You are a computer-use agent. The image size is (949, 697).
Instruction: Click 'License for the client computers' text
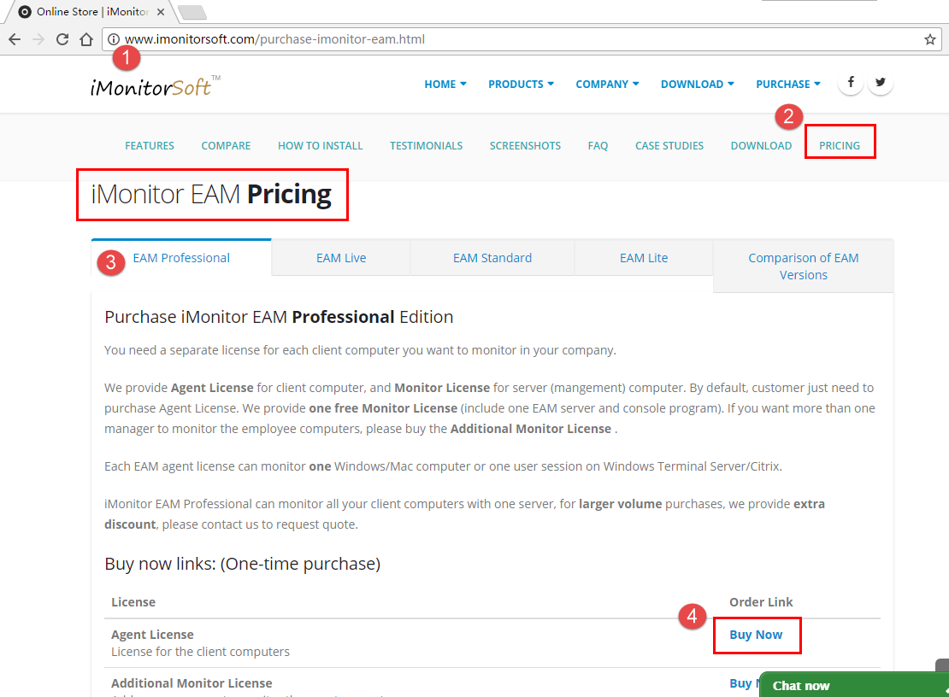[x=200, y=652]
